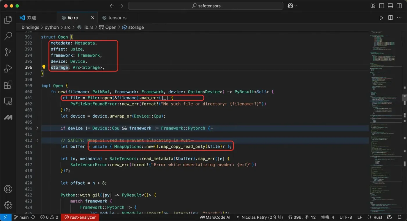Screen dimensions: 407x221
Task: Run the file with the play icon
Action: [x=381, y=18]
